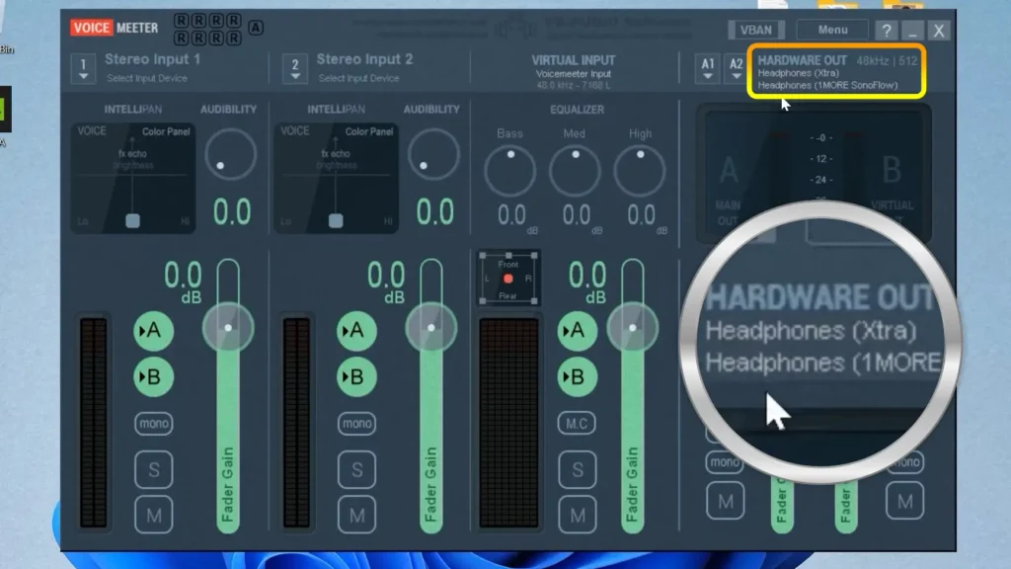Open the VBAN configuration window
Screen dimensions: 1011x569
(x=755, y=30)
